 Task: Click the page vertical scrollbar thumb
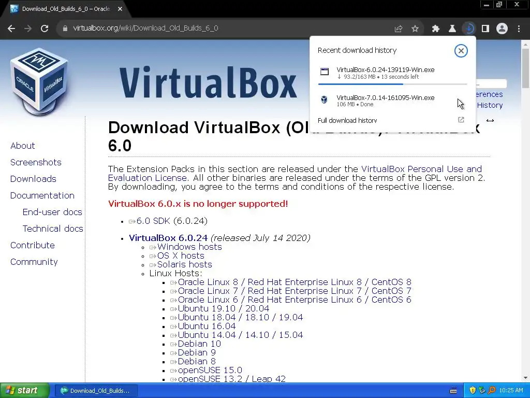(x=525, y=68)
